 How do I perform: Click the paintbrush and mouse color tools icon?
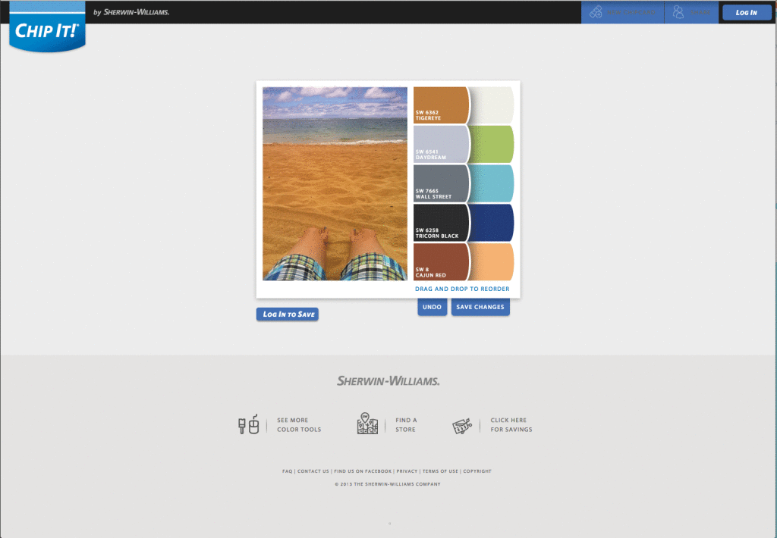249,424
